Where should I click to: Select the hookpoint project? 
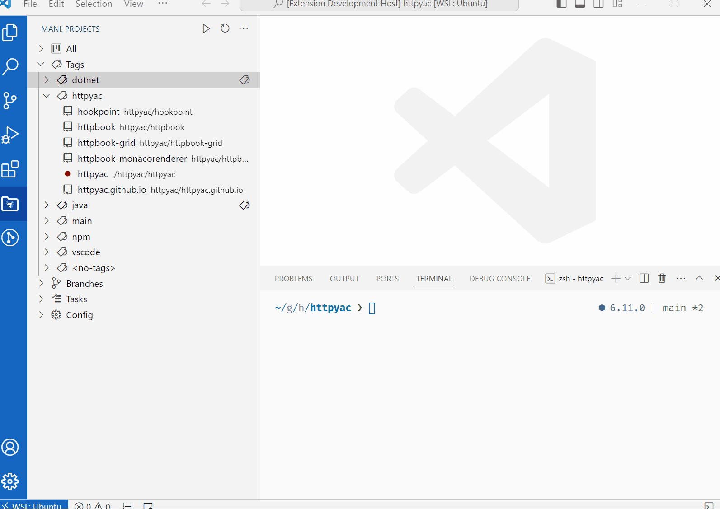(144, 112)
